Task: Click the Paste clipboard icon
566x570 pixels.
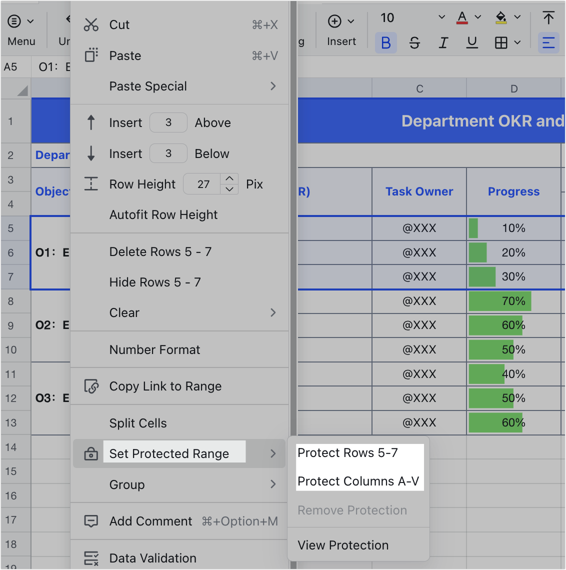Action: (91, 55)
